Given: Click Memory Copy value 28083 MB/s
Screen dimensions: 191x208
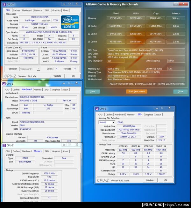Looking at the screenshot, I should [x=156, y=18].
